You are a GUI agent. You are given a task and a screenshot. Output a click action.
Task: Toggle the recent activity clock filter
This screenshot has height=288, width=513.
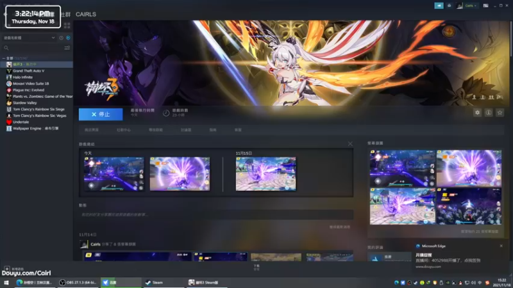tap(61, 38)
